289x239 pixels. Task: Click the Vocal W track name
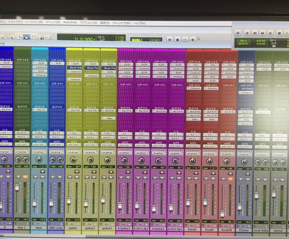[227, 230]
